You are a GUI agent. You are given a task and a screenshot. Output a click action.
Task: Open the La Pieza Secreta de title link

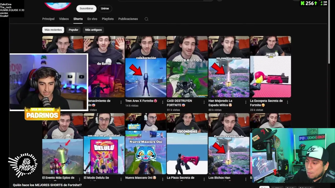tap(181, 178)
